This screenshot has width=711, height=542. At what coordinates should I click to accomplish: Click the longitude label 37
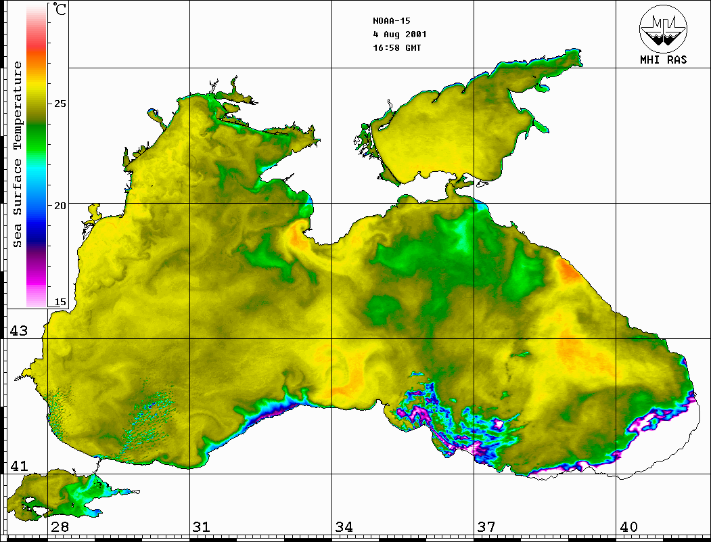[486, 526]
